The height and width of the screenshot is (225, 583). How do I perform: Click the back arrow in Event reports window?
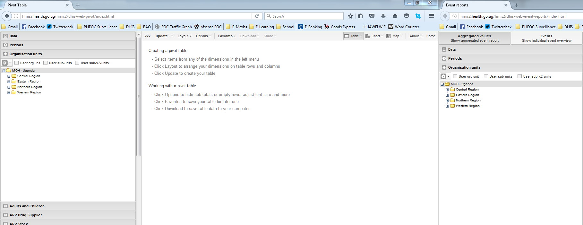coord(445,16)
